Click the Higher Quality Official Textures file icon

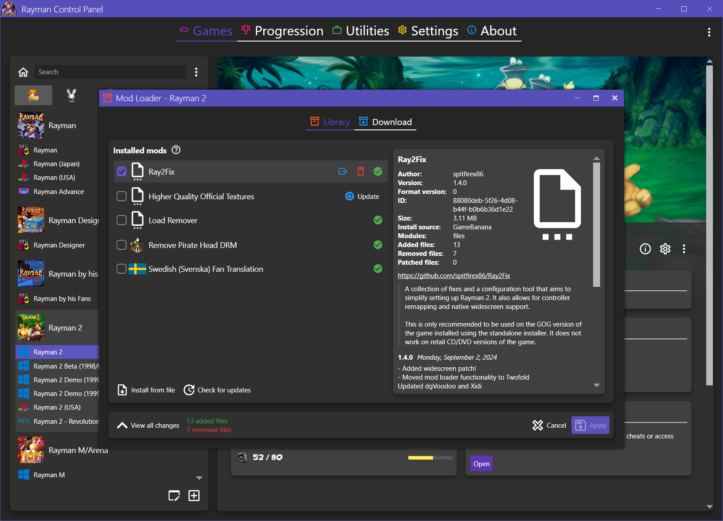point(137,196)
